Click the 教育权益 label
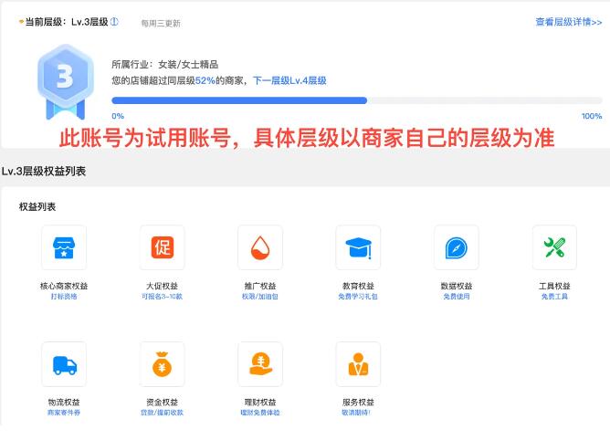The height and width of the screenshot is (440, 610). (x=358, y=286)
